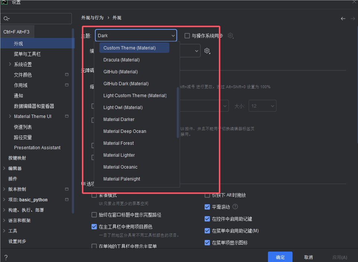Expand the 工具 settings section

[4, 231]
